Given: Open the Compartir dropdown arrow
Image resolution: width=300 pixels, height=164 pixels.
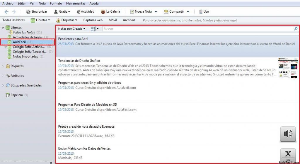Looking at the screenshot, I should click(x=188, y=12).
